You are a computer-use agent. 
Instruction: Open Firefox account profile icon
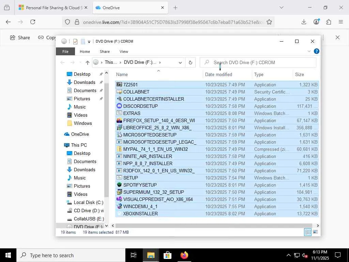tap(316, 22)
